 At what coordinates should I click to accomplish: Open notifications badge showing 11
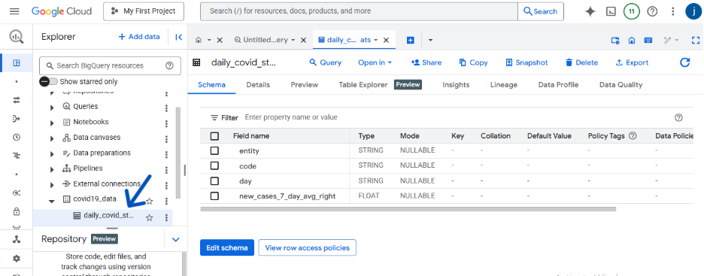click(x=631, y=12)
